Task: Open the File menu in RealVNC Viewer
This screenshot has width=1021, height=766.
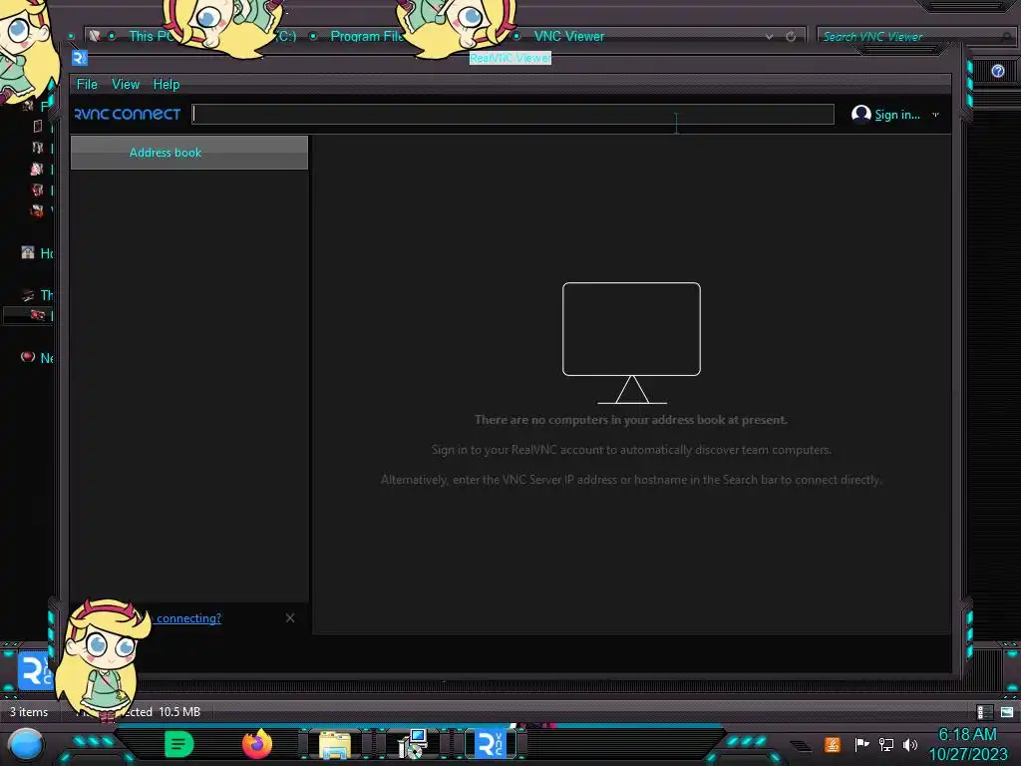Action: pyautogui.click(x=87, y=84)
